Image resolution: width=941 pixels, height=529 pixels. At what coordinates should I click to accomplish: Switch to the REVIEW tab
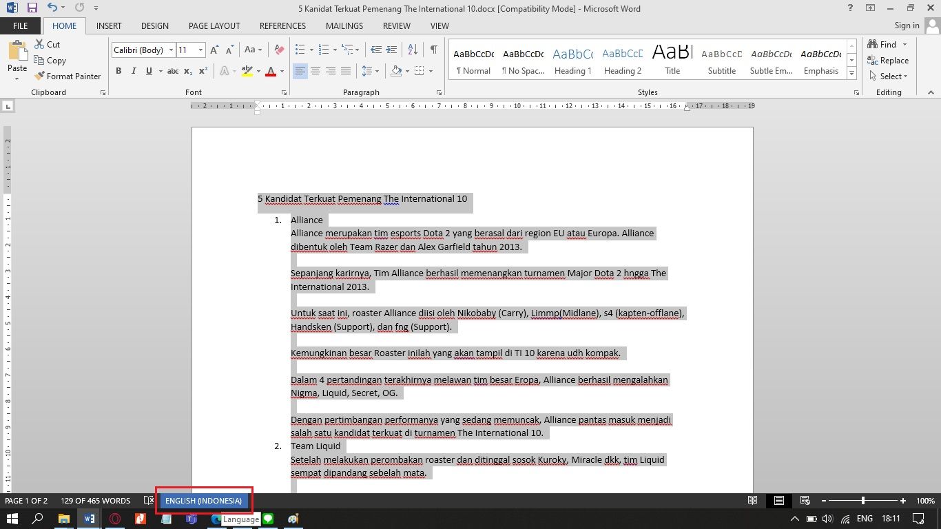(x=397, y=26)
